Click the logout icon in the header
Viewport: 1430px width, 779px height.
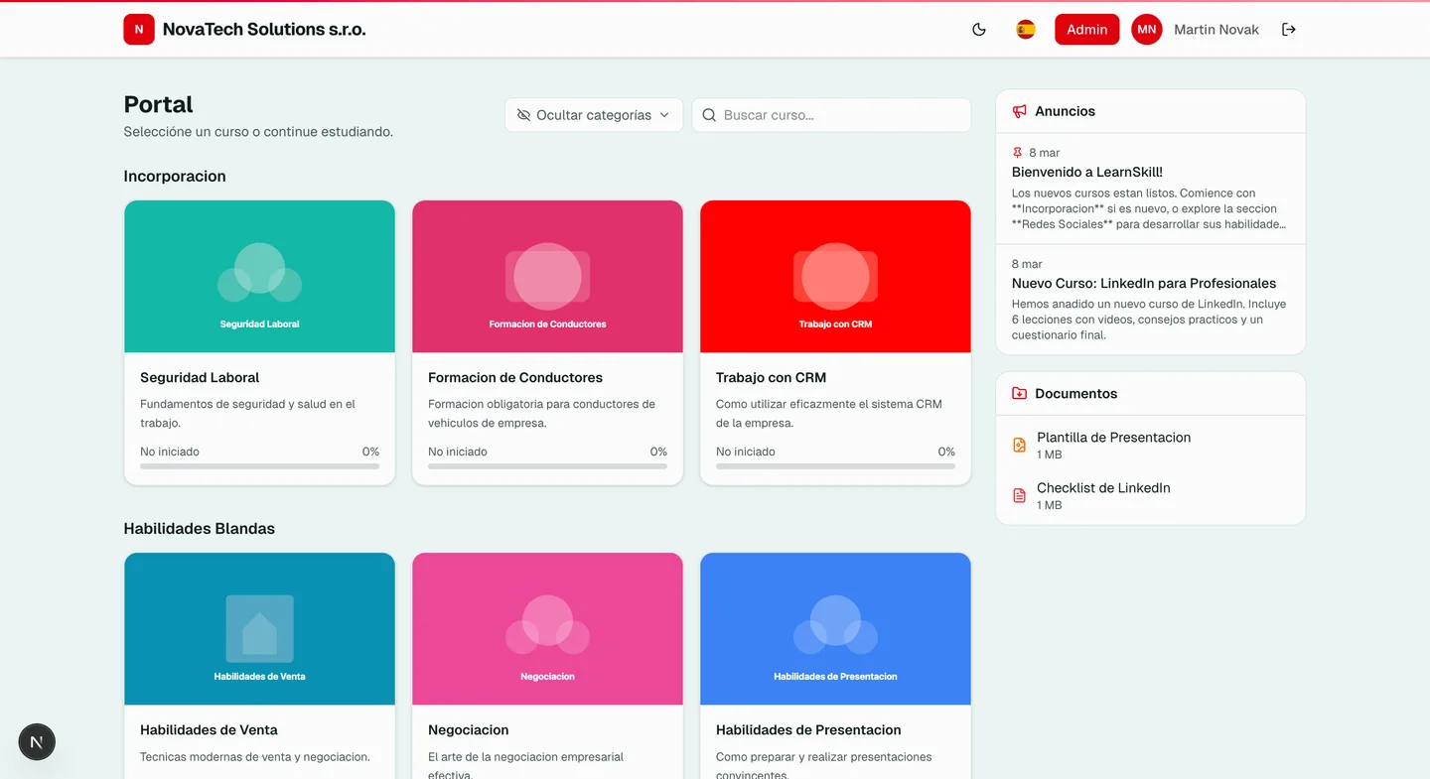(1289, 29)
